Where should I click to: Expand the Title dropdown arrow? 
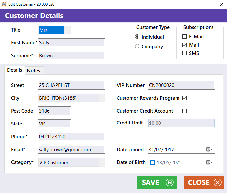[68, 30]
